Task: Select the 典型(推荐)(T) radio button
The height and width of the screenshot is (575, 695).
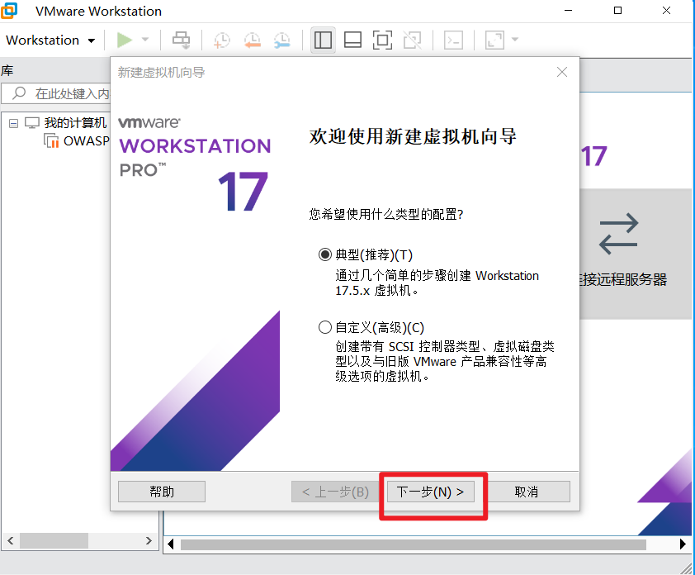Action: (x=325, y=254)
